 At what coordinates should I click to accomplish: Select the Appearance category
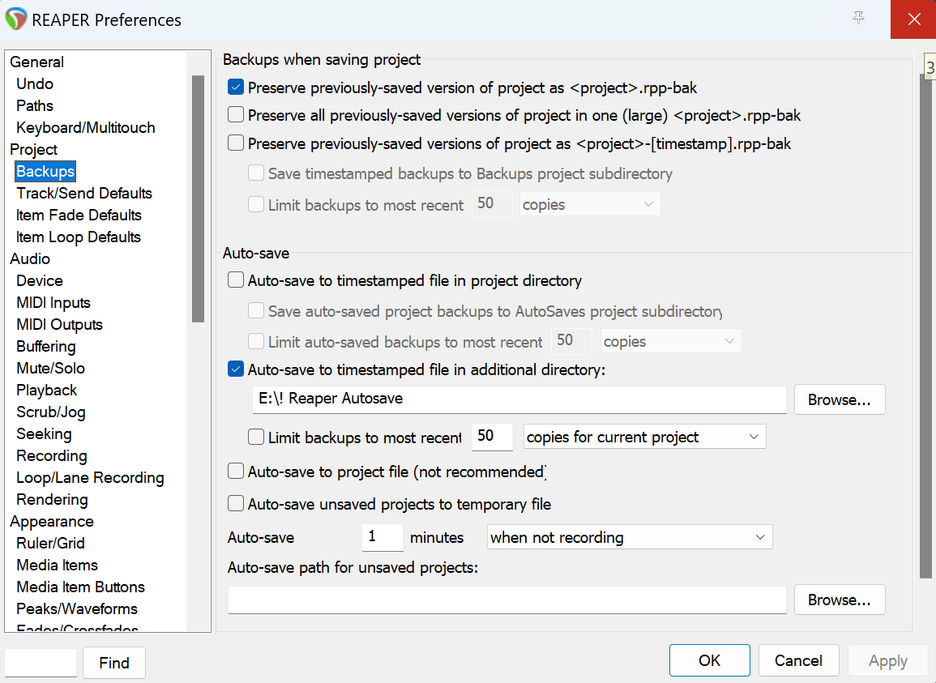click(51, 521)
